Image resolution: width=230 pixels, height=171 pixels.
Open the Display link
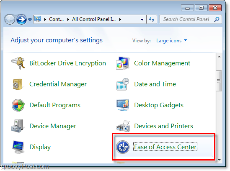point(40,147)
